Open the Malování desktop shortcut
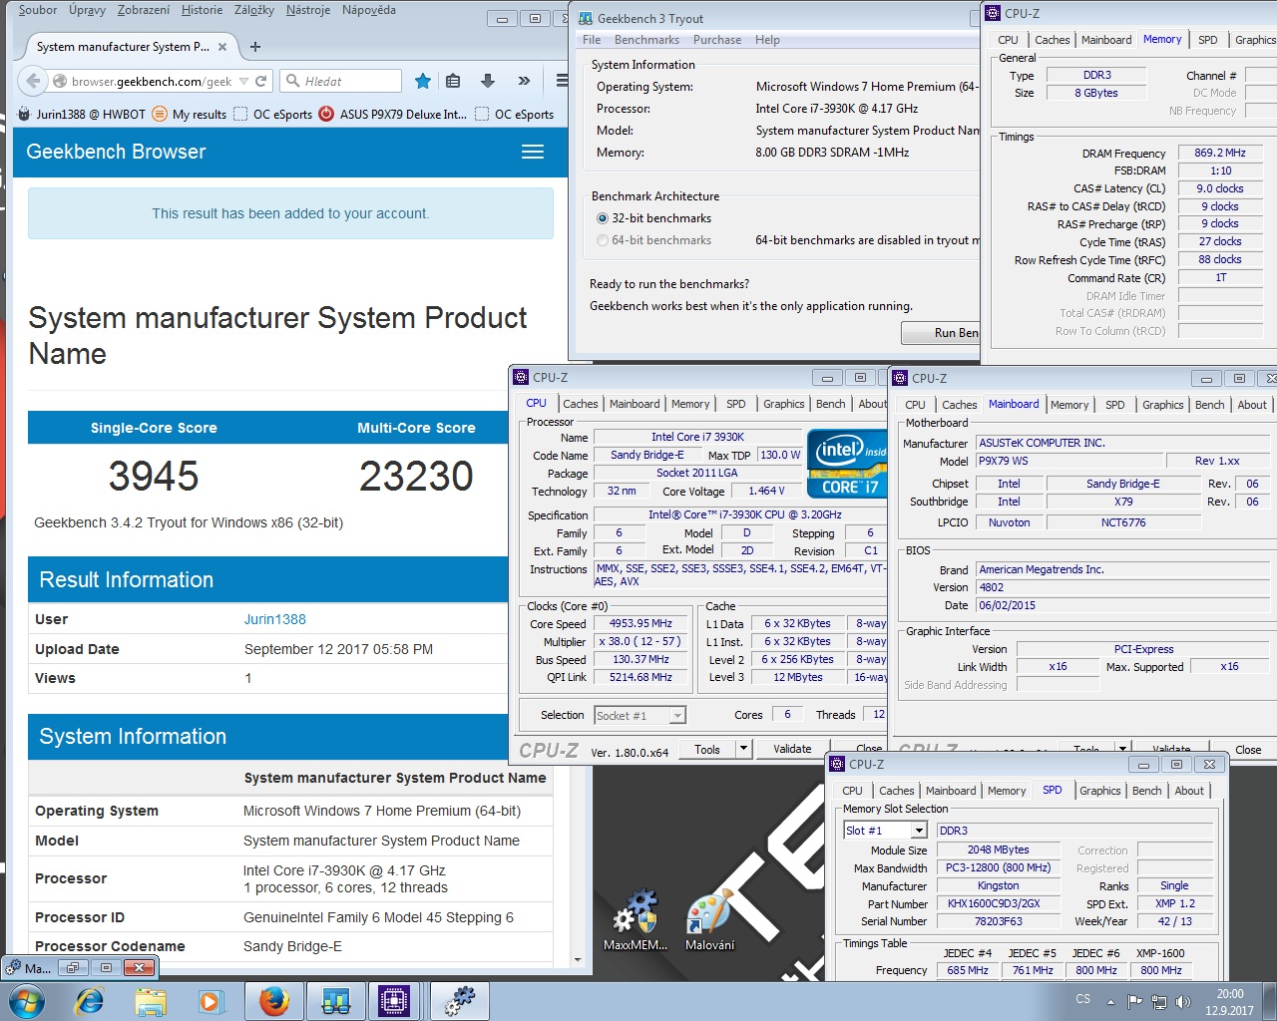The width and height of the screenshot is (1277, 1021). coord(710,919)
